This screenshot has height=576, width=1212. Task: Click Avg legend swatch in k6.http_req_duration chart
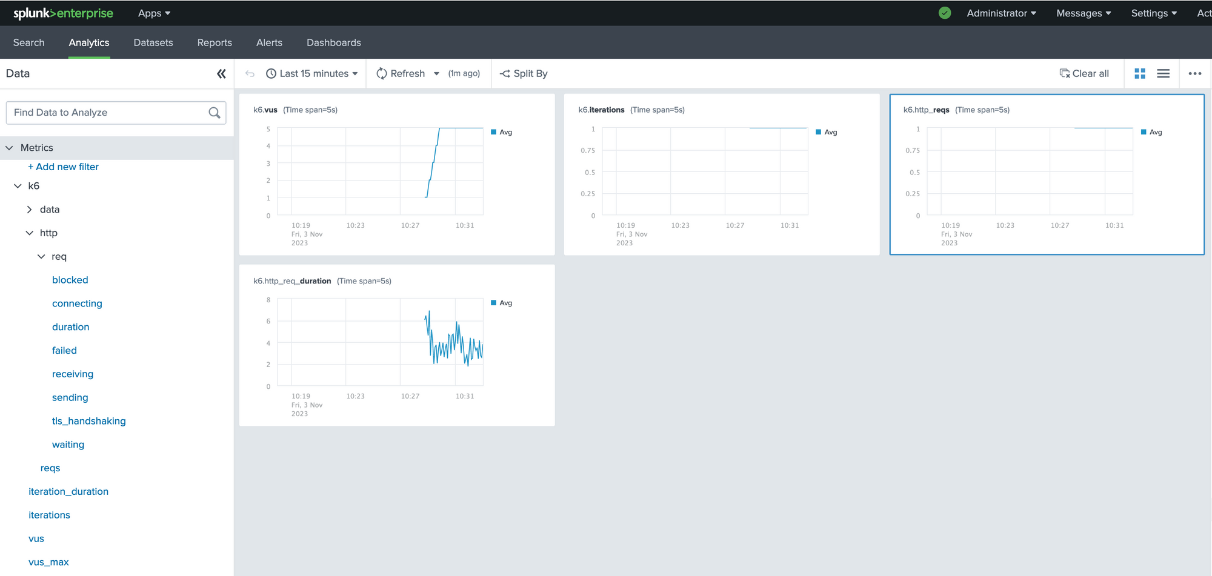pos(493,303)
